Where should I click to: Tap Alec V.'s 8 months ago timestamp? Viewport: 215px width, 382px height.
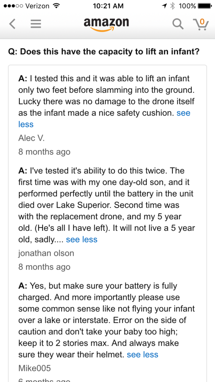tap(44, 152)
